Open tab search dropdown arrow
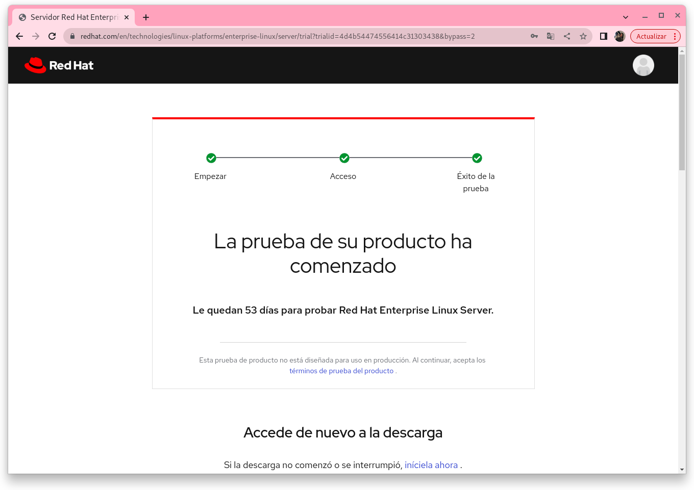This screenshot has width=694, height=490. click(626, 17)
